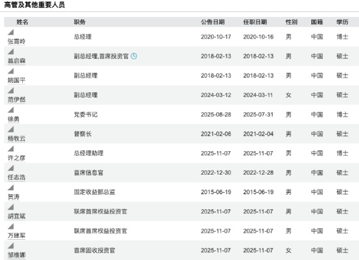Click announcement date 2022-12-30

[x=216, y=173]
